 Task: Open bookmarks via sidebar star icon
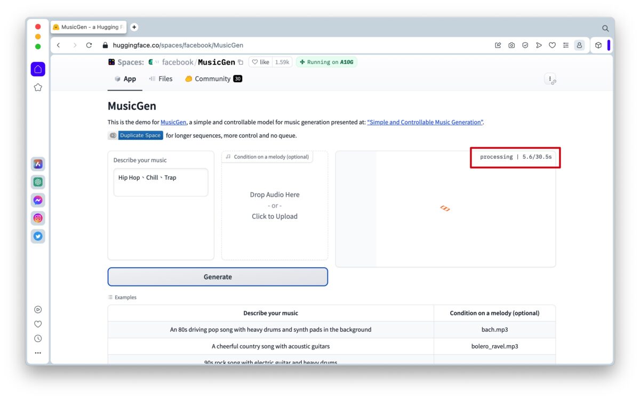pos(38,87)
